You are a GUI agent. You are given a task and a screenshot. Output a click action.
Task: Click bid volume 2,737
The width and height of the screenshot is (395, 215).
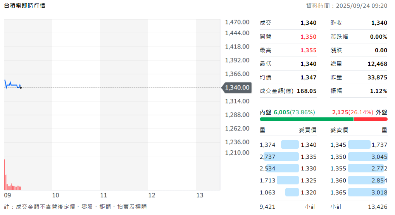point(267,157)
